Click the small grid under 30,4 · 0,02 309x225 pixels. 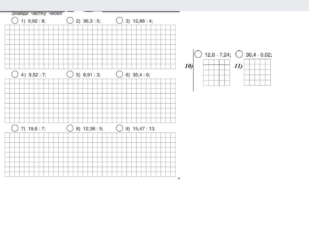coord(257,72)
